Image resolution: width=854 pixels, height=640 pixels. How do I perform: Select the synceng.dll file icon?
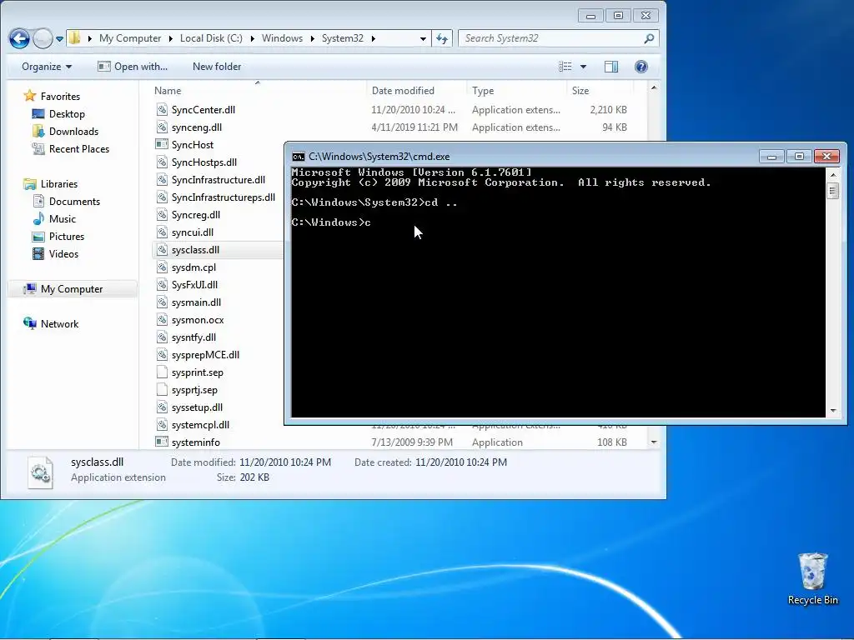coord(162,127)
